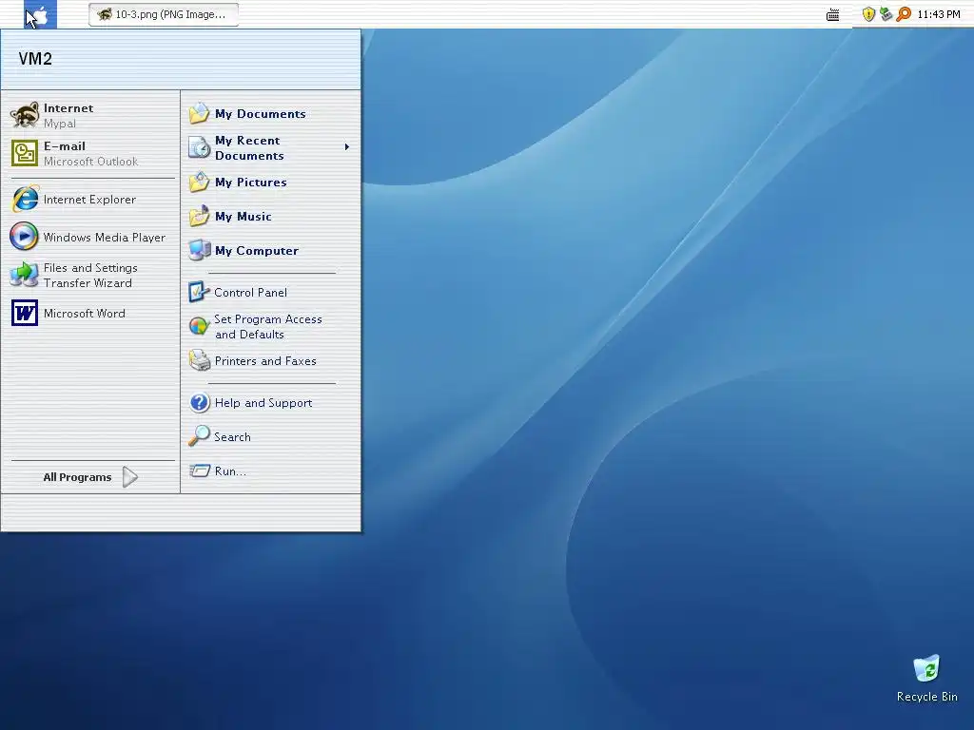Click the Run dialog icon

200,471
